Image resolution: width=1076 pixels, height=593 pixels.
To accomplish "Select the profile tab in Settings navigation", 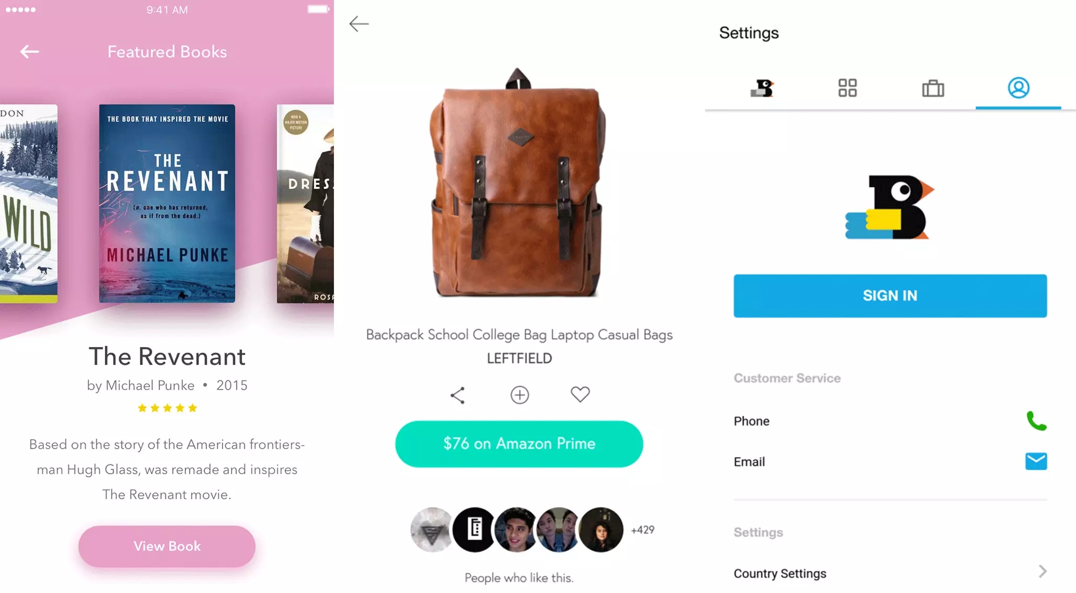I will [x=1017, y=88].
